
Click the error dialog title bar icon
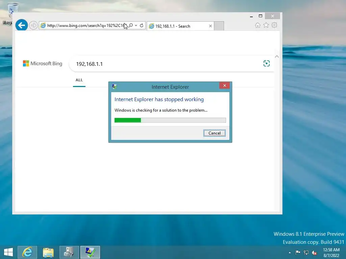[x=114, y=87]
